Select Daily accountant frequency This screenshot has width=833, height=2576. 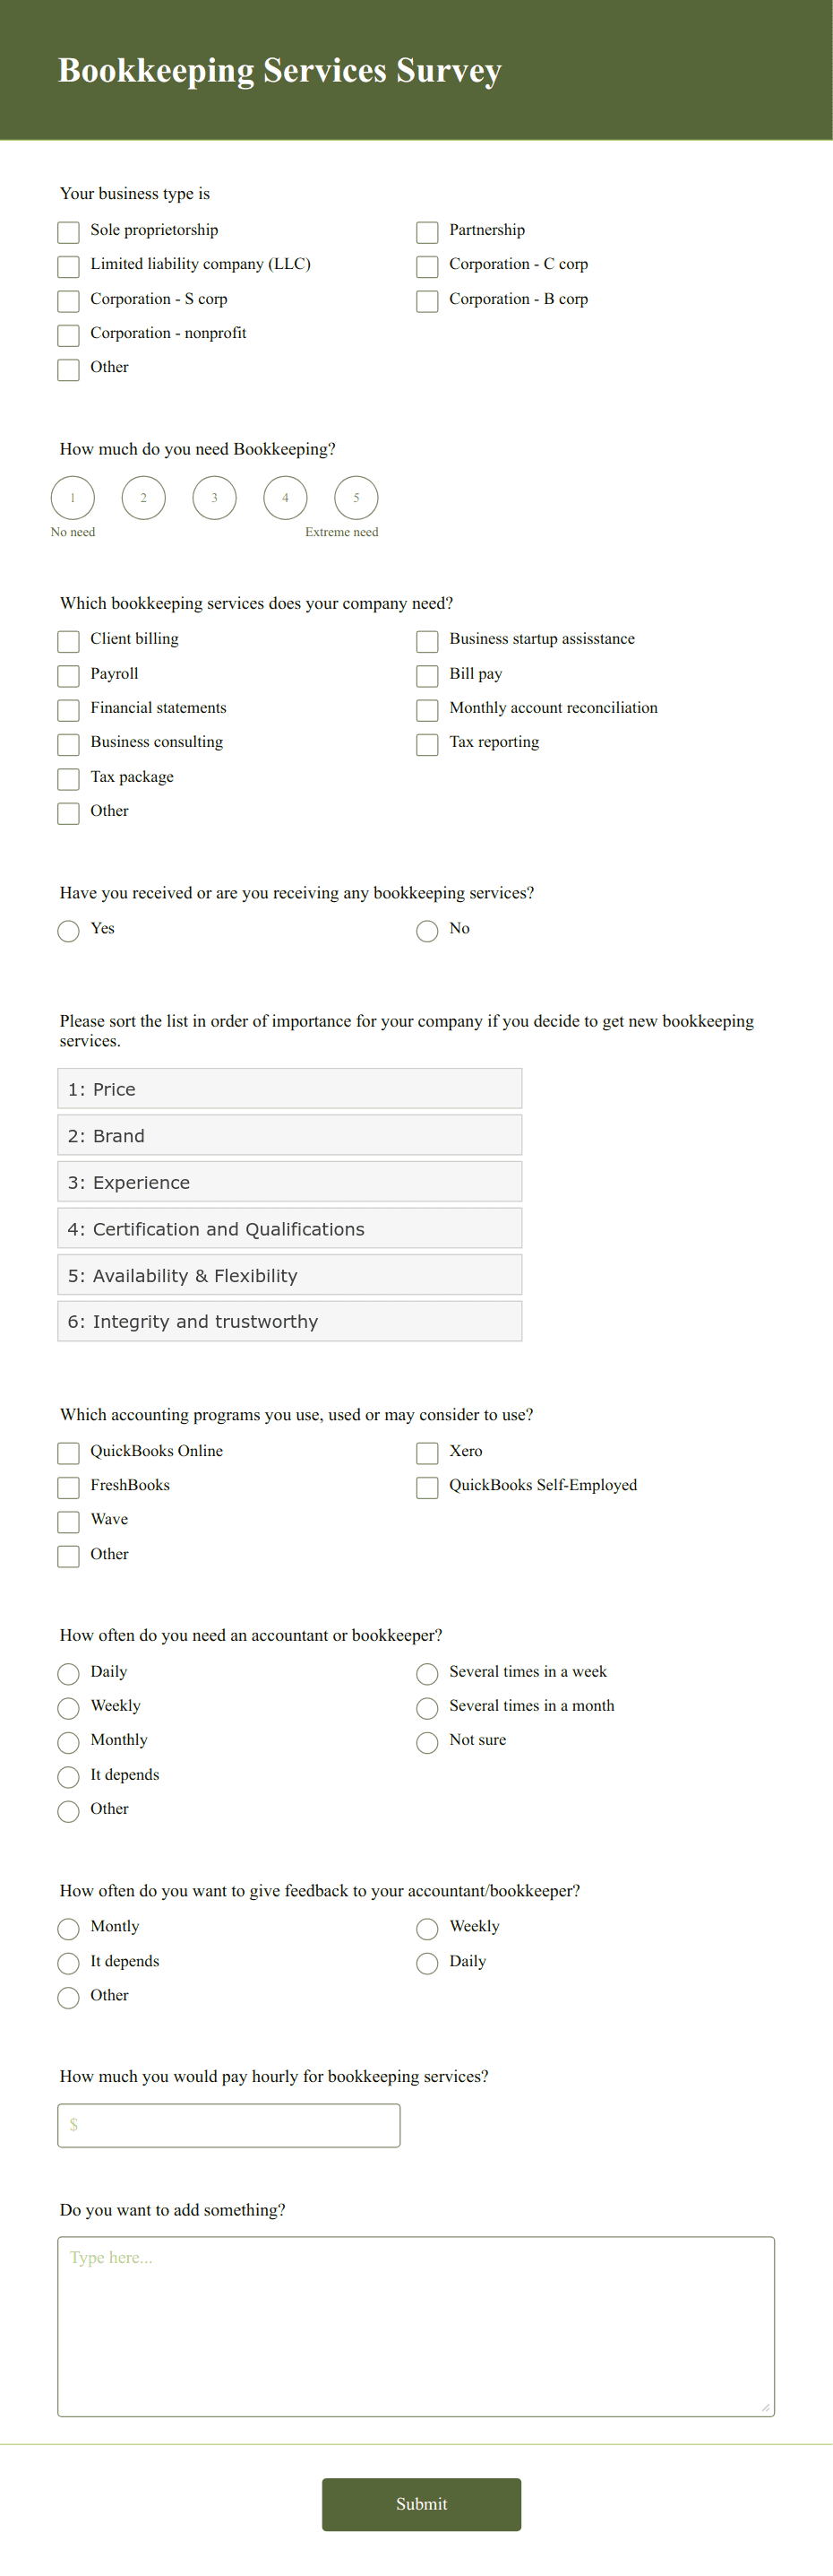(68, 1673)
